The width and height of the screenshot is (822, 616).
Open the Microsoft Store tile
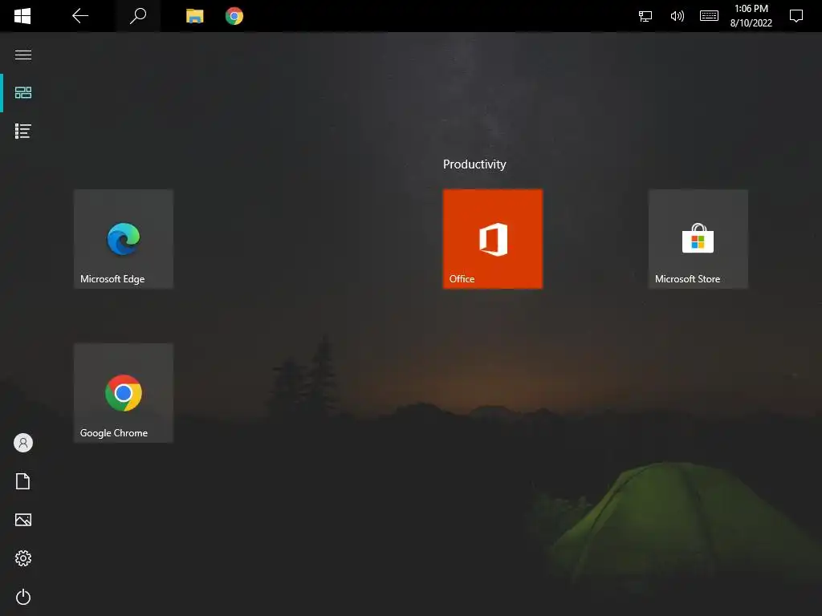point(698,239)
